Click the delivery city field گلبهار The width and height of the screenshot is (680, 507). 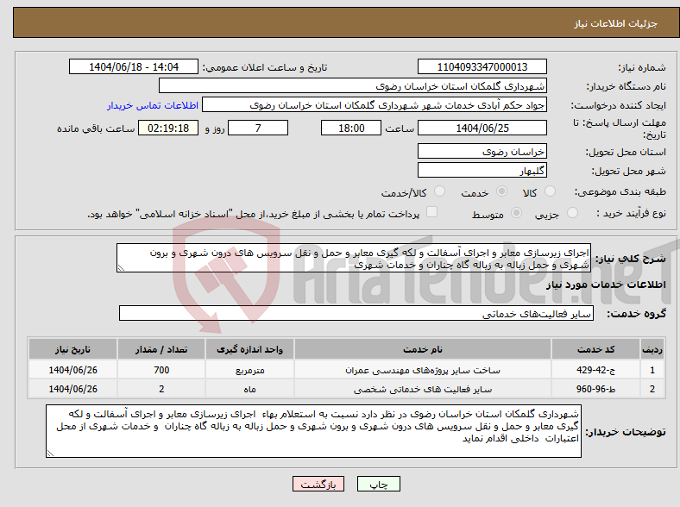click(x=482, y=170)
